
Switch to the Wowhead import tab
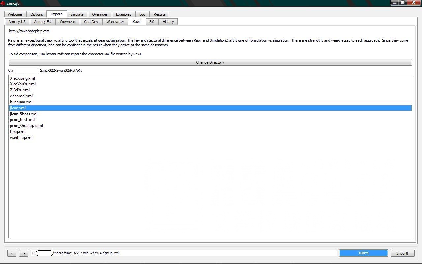tap(68, 22)
